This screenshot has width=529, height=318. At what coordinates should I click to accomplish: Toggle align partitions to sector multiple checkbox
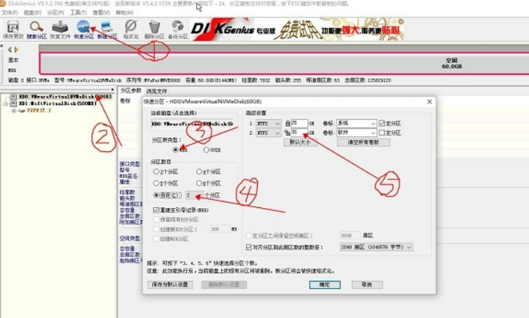[x=249, y=247]
